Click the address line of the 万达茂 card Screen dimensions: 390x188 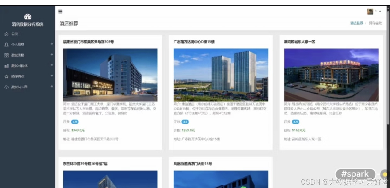point(197,139)
